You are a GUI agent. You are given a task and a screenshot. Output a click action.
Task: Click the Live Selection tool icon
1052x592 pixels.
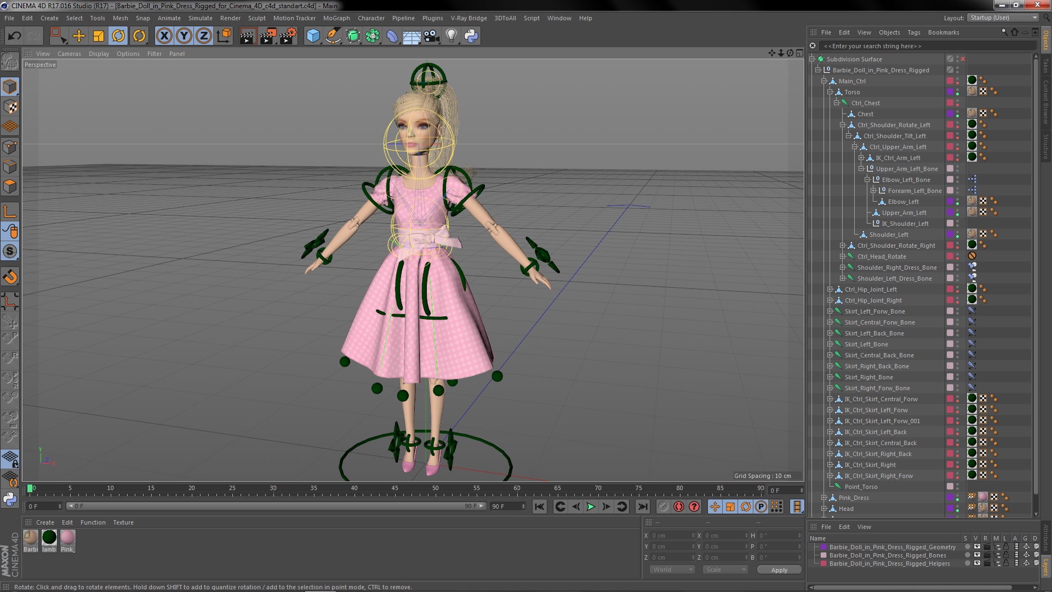[x=58, y=36]
